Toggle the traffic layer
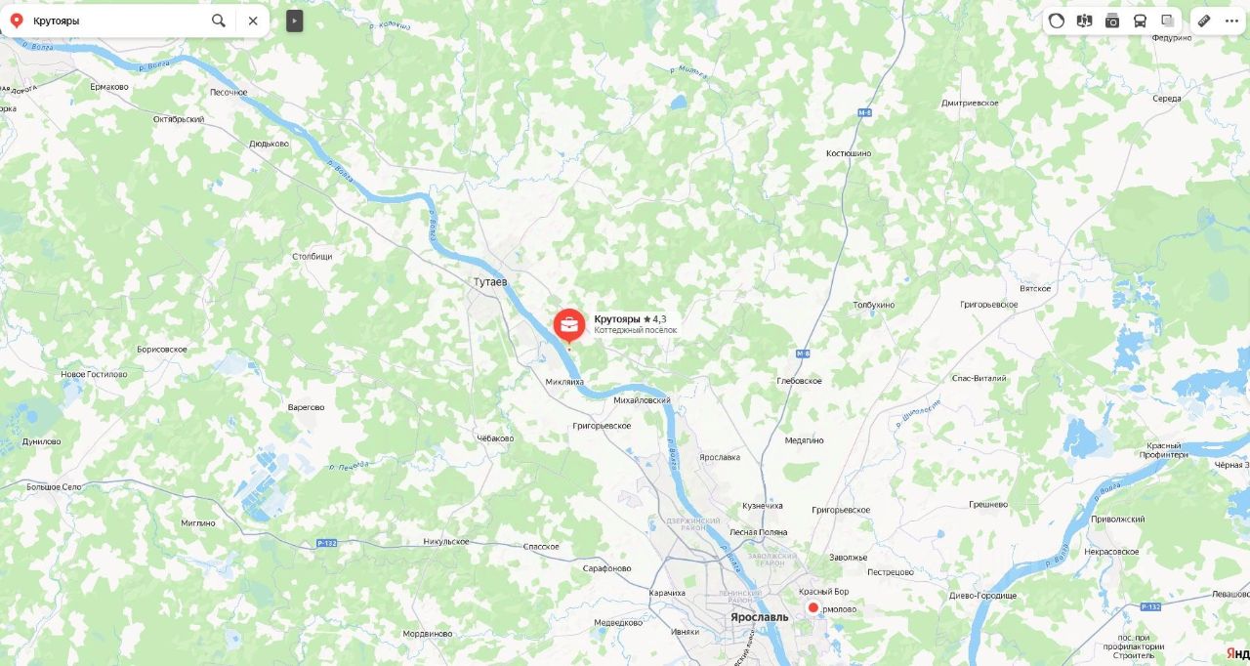 [1057, 21]
